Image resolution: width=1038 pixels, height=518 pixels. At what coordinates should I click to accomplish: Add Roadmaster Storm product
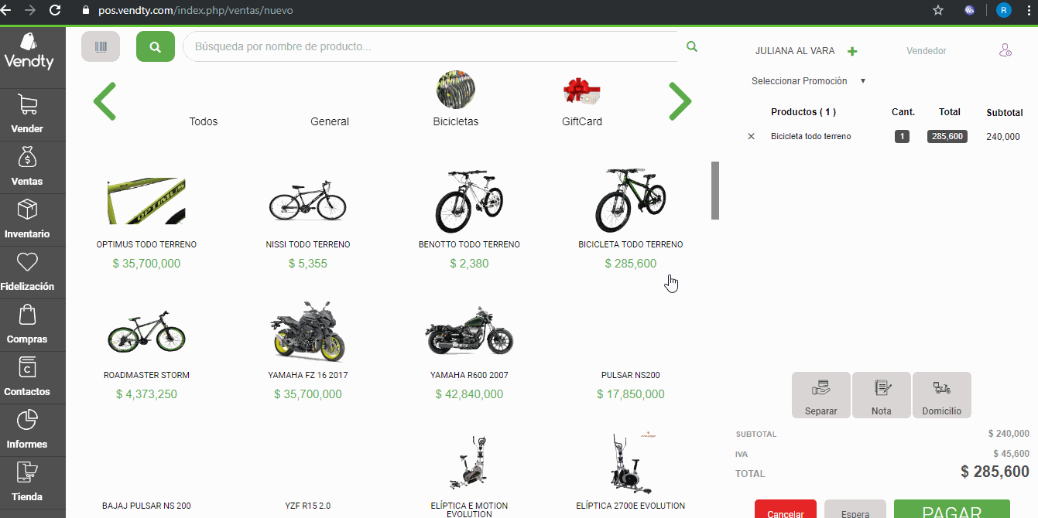click(146, 353)
